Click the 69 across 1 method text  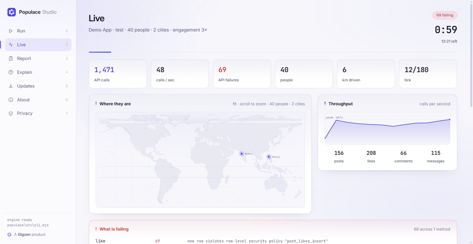tap(432, 229)
